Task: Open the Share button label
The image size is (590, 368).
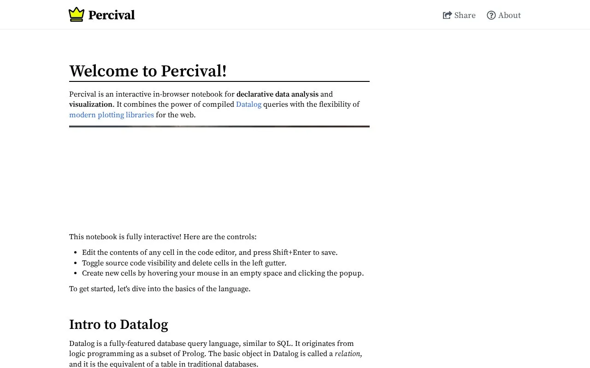Action: (465, 15)
